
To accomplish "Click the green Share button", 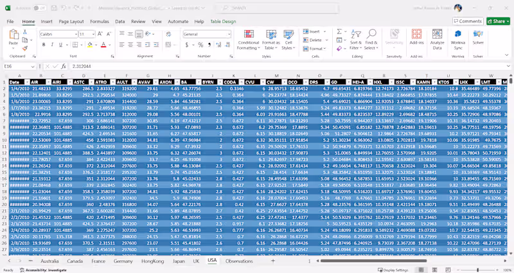I will pyautogui.click(x=499, y=21).
